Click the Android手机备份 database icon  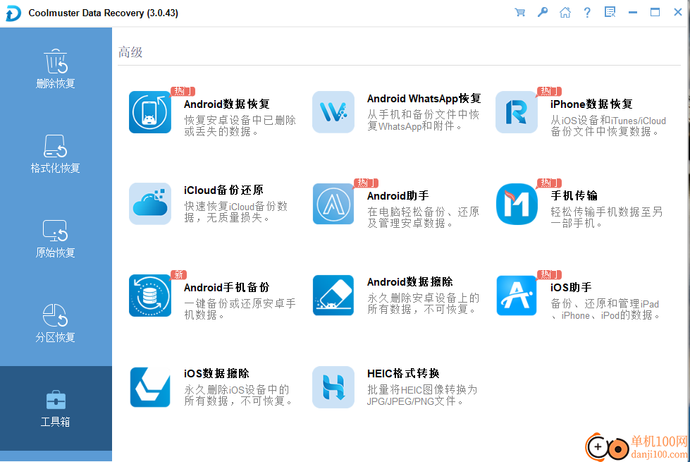pyautogui.click(x=150, y=296)
